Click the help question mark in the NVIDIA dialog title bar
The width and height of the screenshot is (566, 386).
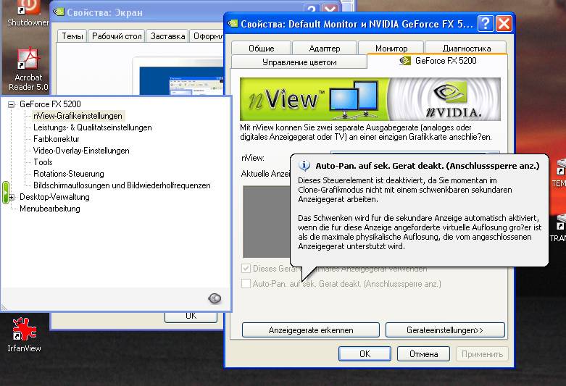coord(486,24)
